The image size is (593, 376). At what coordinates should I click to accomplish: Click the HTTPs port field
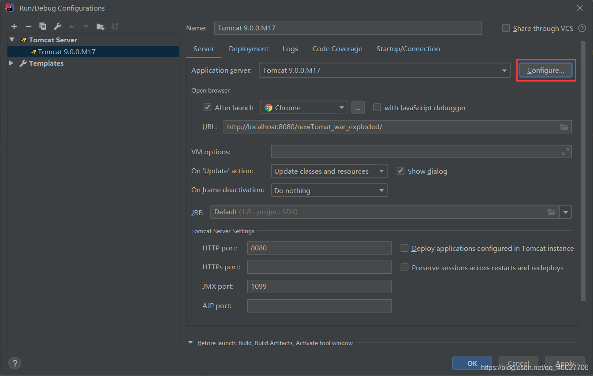click(x=320, y=267)
